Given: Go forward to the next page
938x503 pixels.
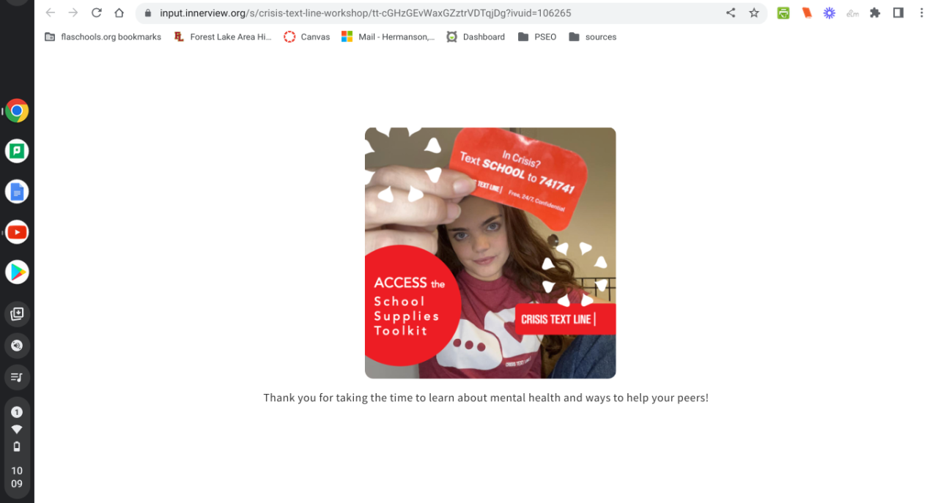Looking at the screenshot, I should [x=73, y=13].
